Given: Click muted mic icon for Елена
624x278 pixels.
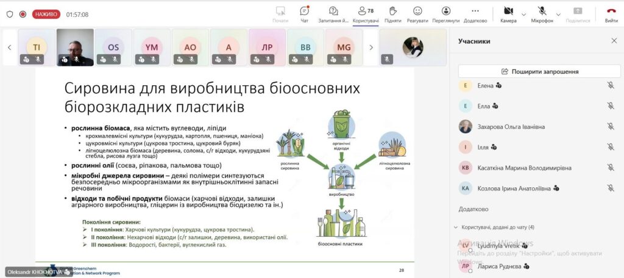Looking at the screenshot, I should tap(611, 85).
